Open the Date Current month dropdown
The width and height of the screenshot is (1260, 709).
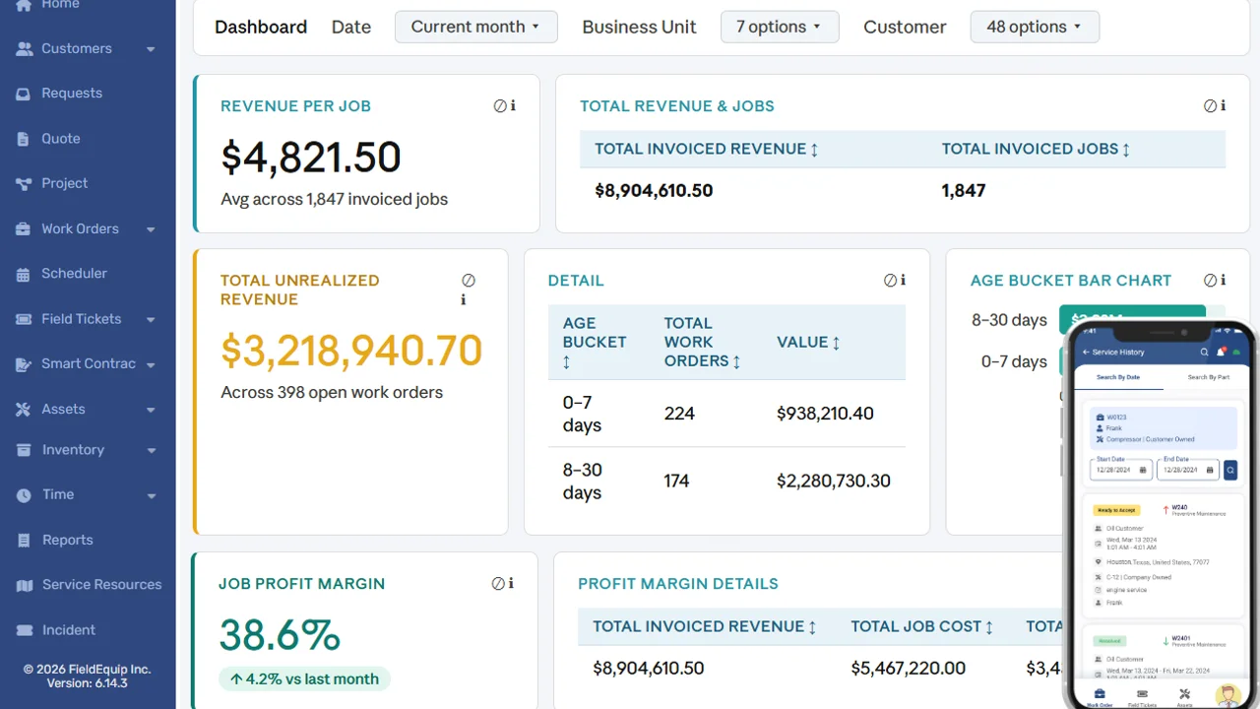tap(475, 27)
